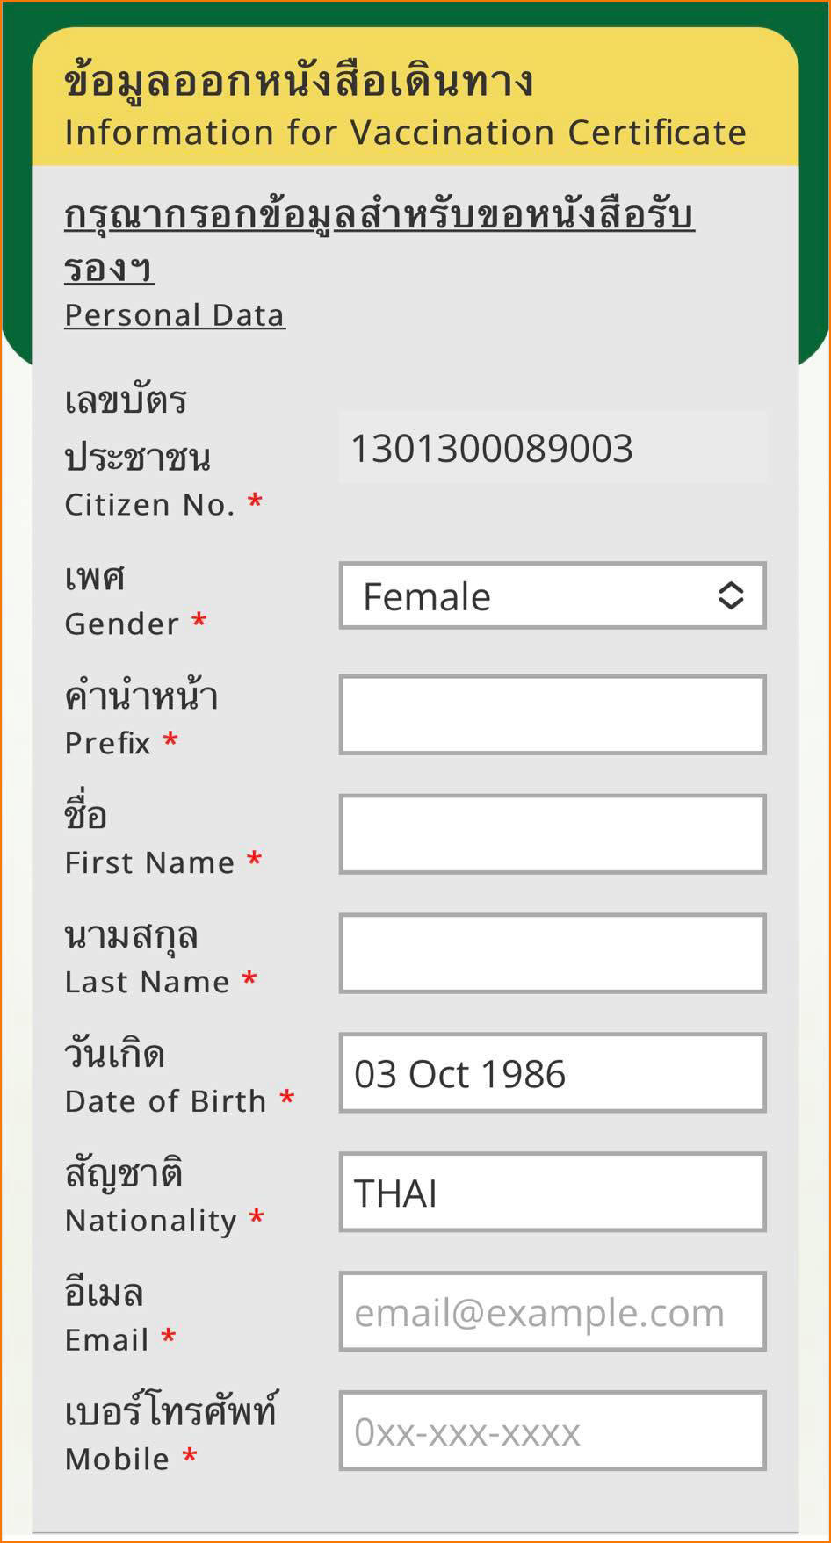The image size is (831, 1543).
Task: Open the Gender selection dropdown
Action: (x=551, y=596)
